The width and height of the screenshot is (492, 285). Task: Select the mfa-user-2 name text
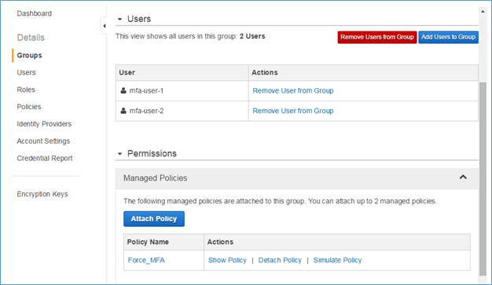(x=146, y=111)
